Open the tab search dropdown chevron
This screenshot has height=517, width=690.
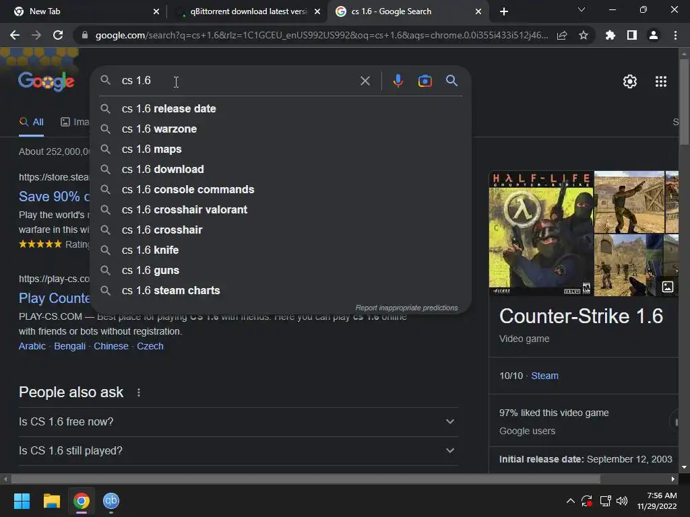click(582, 9)
